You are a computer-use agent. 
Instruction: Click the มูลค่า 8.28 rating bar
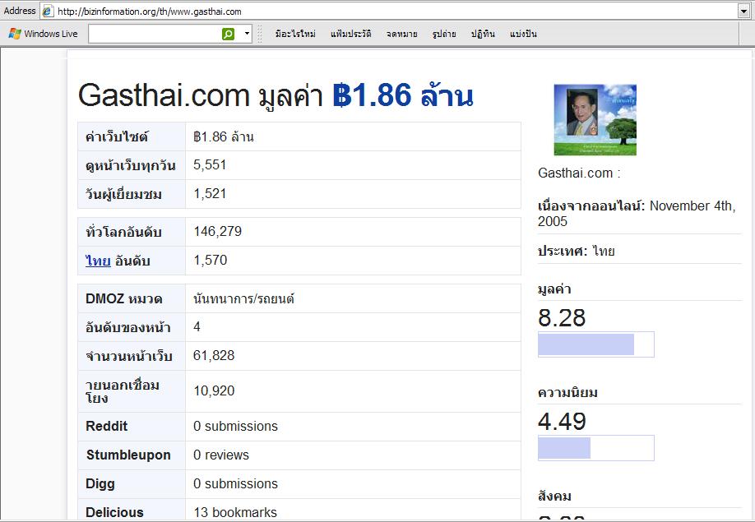click(595, 344)
